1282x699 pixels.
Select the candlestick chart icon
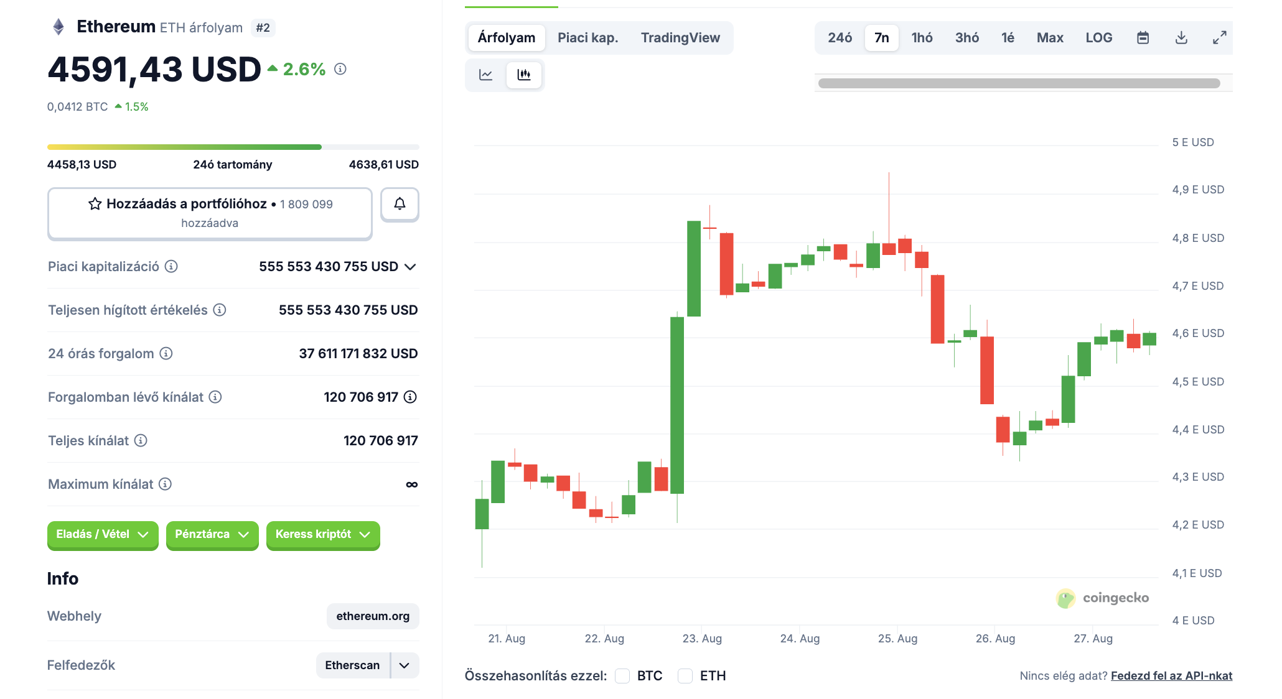(x=524, y=74)
